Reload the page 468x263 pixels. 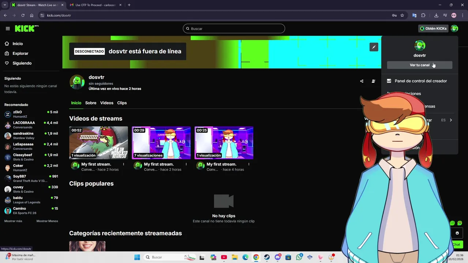(23, 15)
